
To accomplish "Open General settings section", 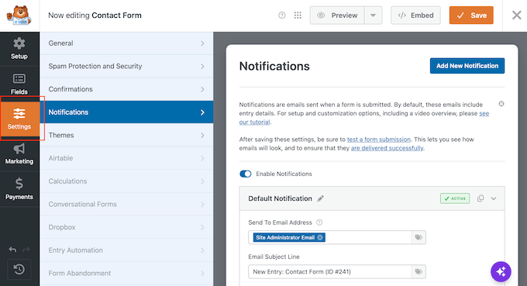I will click(126, 43).
